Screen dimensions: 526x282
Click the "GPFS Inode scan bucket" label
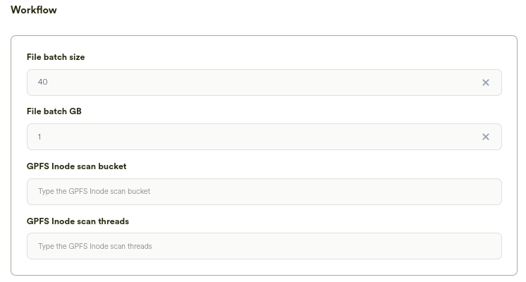(76, 166)
